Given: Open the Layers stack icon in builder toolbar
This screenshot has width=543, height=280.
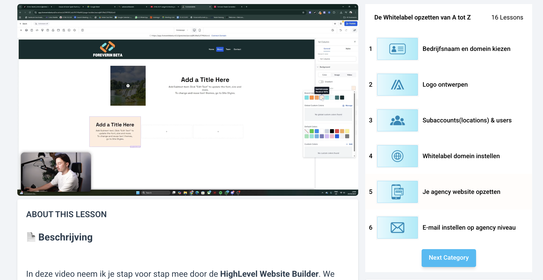Looking at the screenshot, I should 26,30.
